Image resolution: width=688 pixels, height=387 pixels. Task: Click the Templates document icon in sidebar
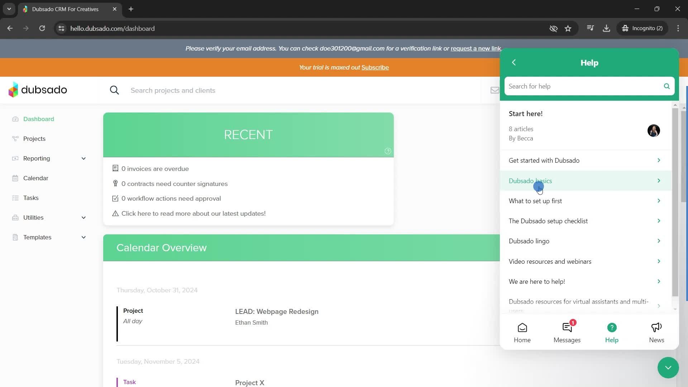point(15,237)
